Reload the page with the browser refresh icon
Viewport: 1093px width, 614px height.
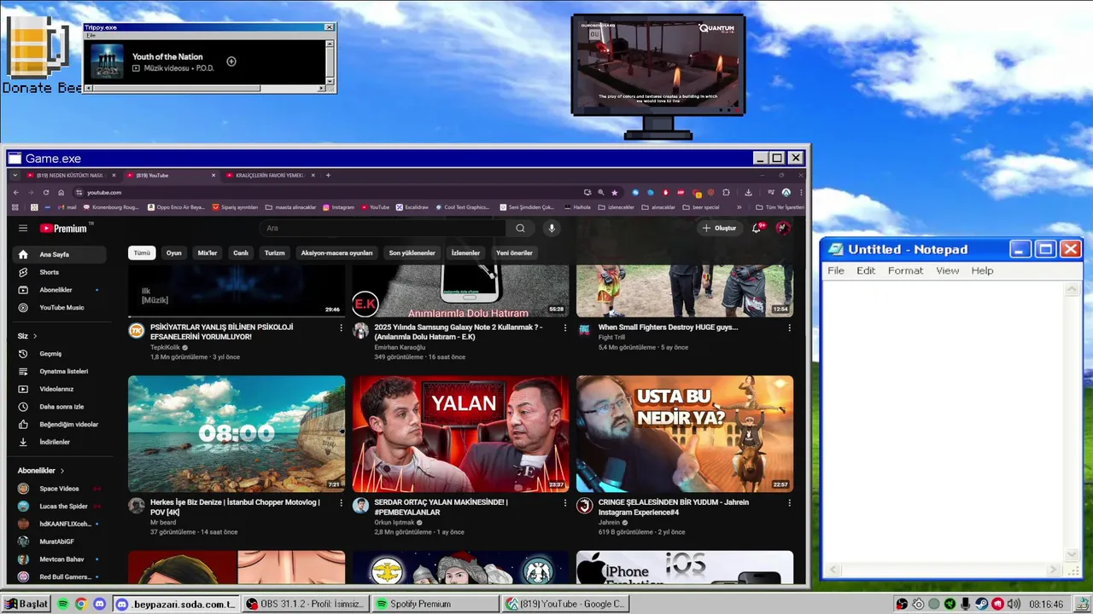(46, 193)
